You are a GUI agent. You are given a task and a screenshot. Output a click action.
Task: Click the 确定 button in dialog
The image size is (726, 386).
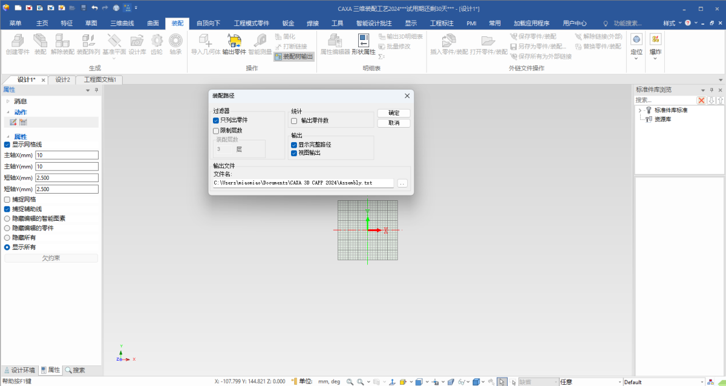[x=393, y=113]
